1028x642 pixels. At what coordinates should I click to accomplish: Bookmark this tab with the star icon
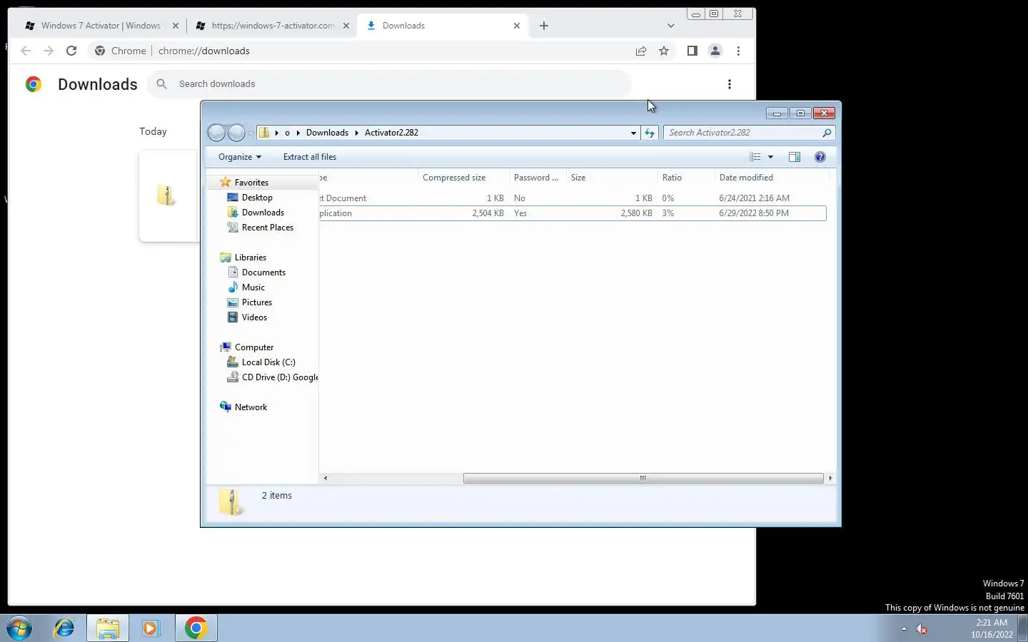664,51
